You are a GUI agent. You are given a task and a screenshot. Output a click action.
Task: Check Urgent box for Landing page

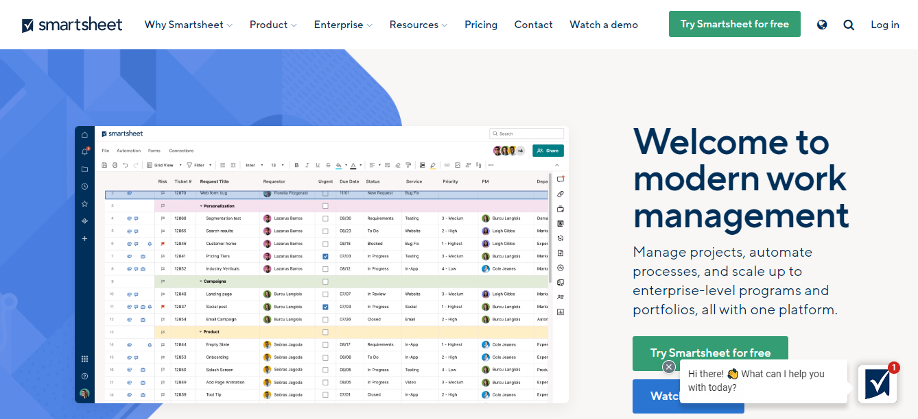click(x=325, y=294)
